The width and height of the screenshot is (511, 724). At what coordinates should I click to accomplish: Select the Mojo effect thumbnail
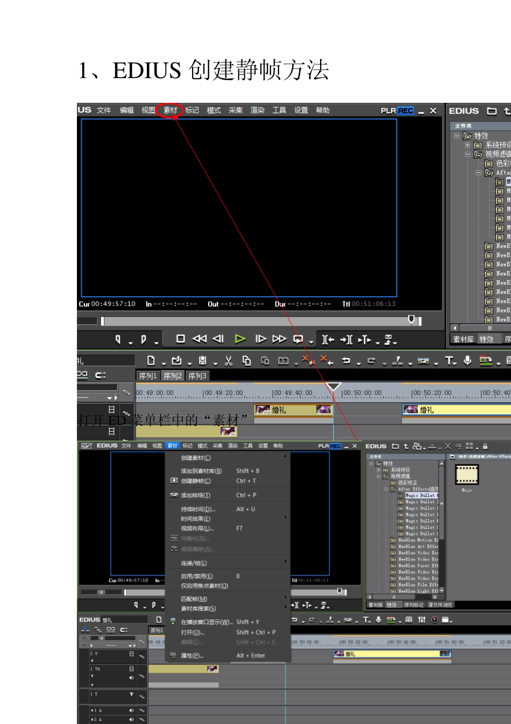click(x=466, y=475)
